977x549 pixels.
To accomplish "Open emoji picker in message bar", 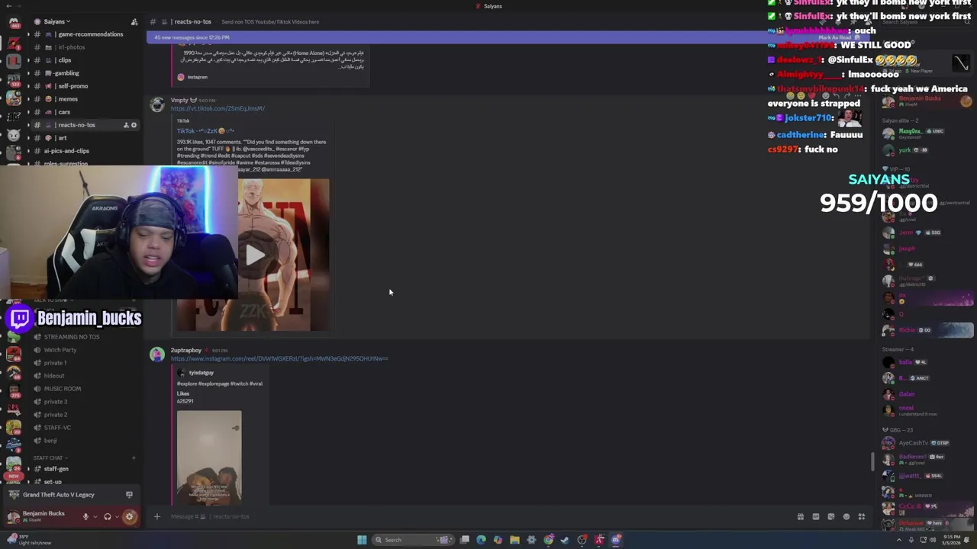I will tap(846, 517).
